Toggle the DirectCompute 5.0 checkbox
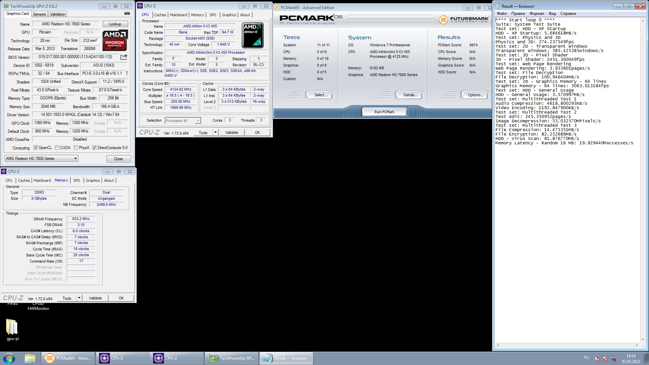The image size is (649, 365). click(x=94, y=148)
